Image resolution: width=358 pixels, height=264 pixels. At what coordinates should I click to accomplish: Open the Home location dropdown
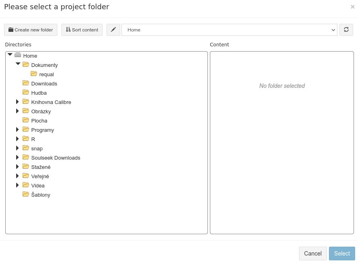click(229, 30)
